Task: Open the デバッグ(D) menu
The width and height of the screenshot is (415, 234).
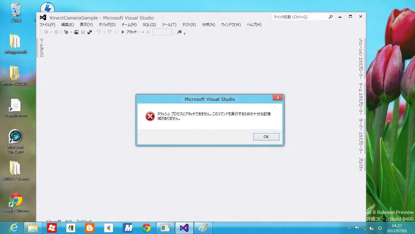Action: (x=107, y=25)
